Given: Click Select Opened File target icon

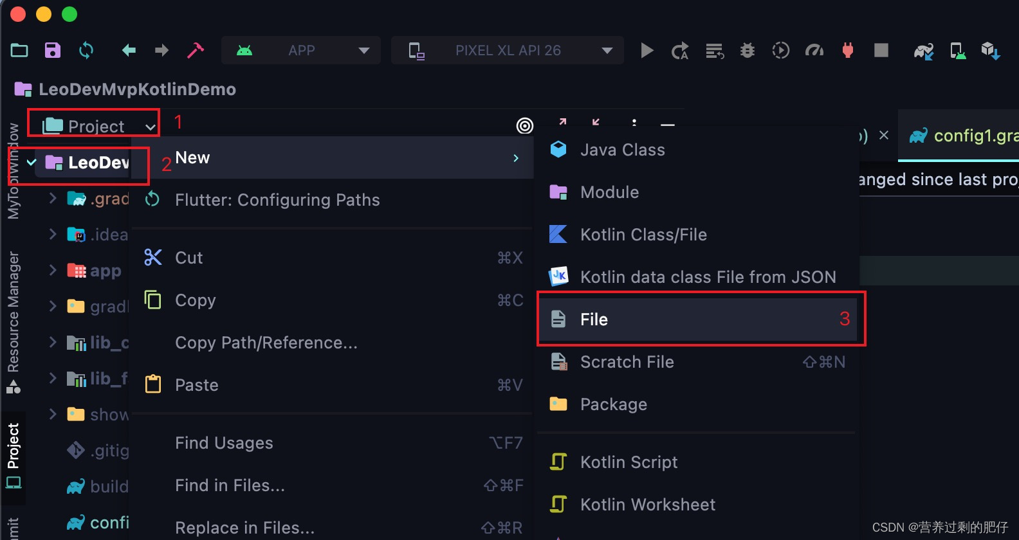Looking at the screenshot, I should (x=525, y=125).
